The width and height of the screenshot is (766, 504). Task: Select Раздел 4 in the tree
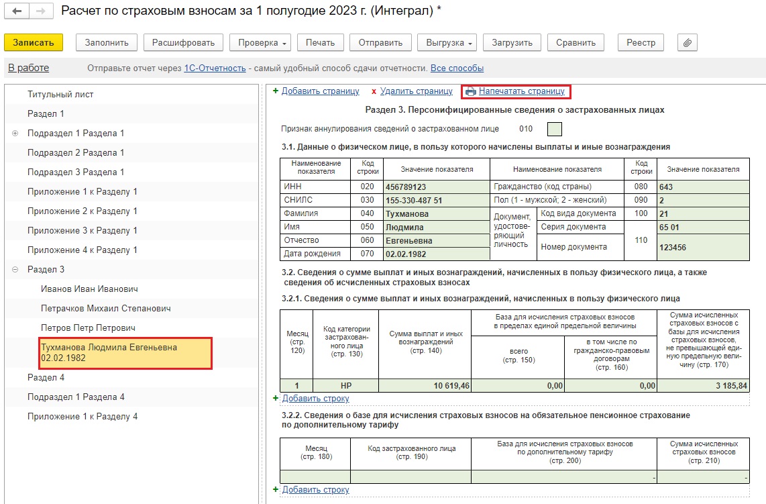46,377
